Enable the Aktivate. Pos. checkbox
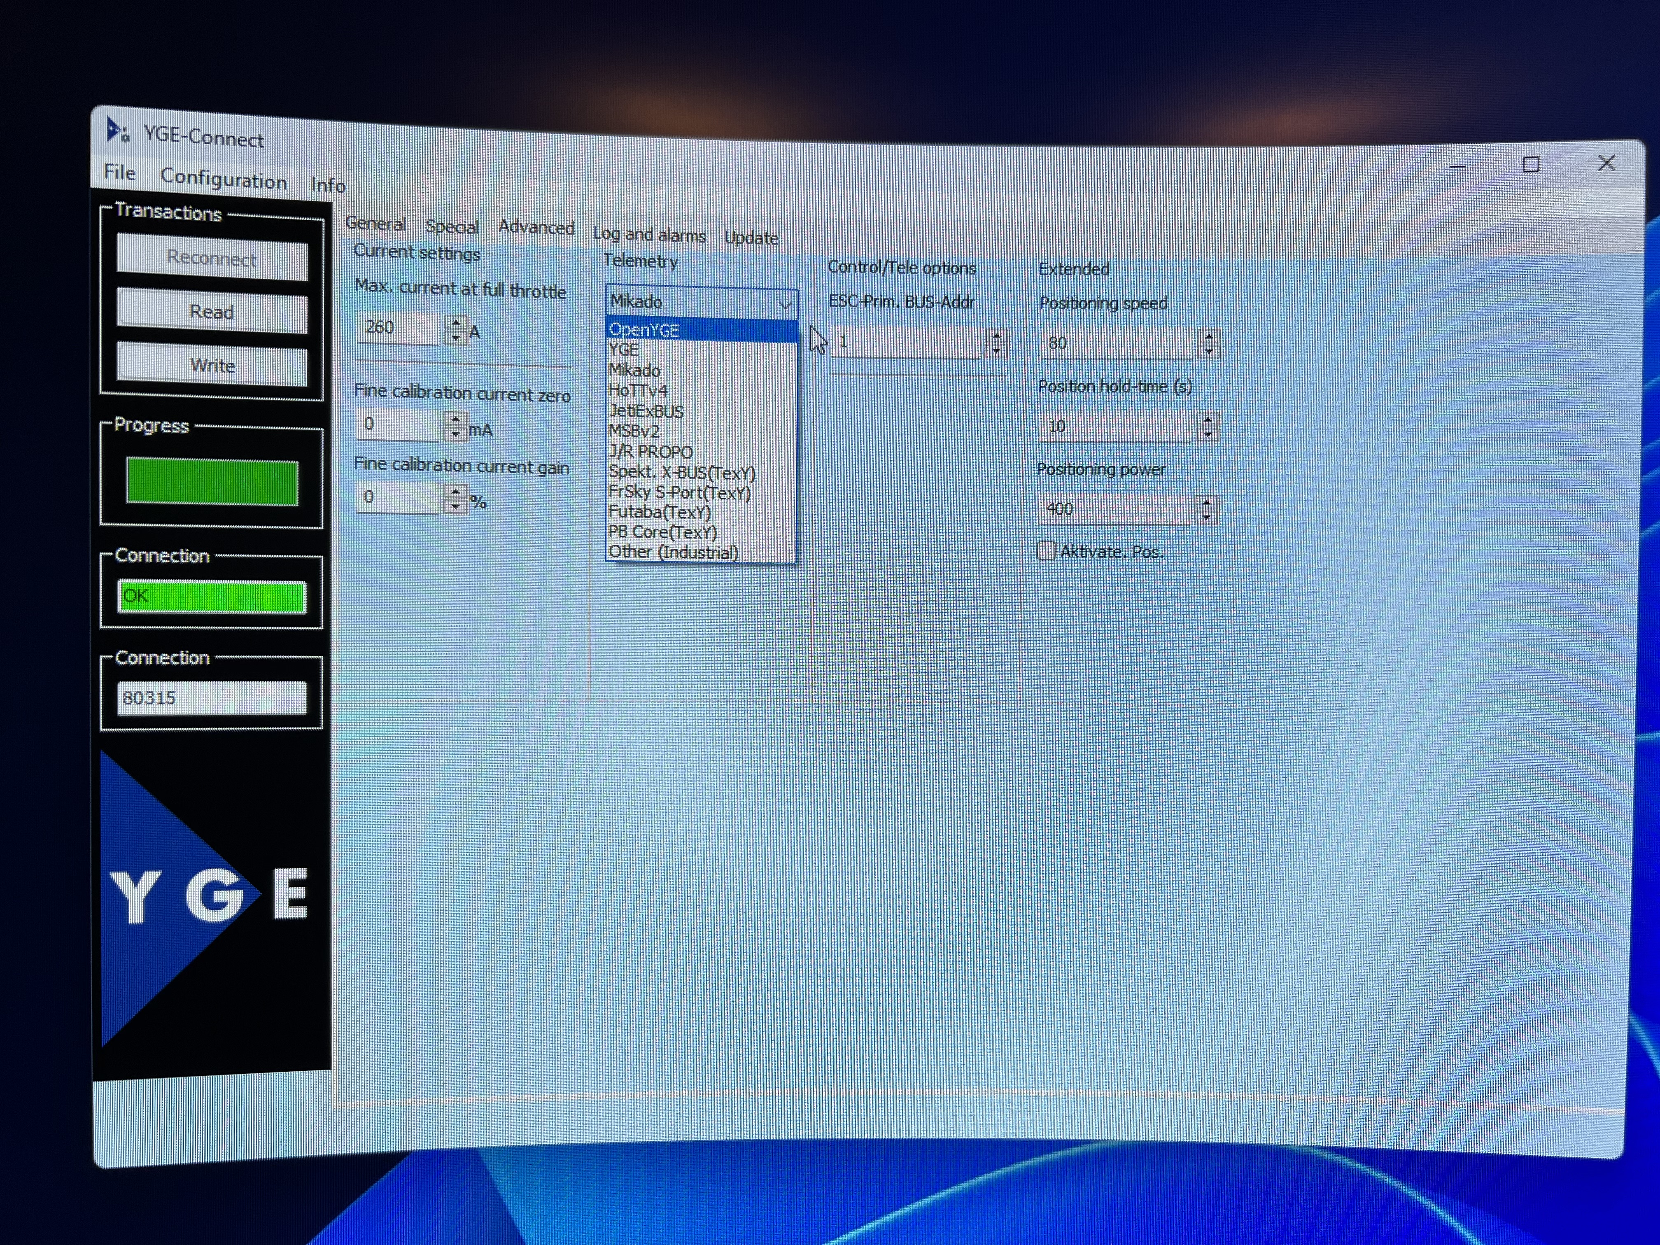This screenshot has height=1245, width=1660. pyautogui.click(x=1045, y=551)
